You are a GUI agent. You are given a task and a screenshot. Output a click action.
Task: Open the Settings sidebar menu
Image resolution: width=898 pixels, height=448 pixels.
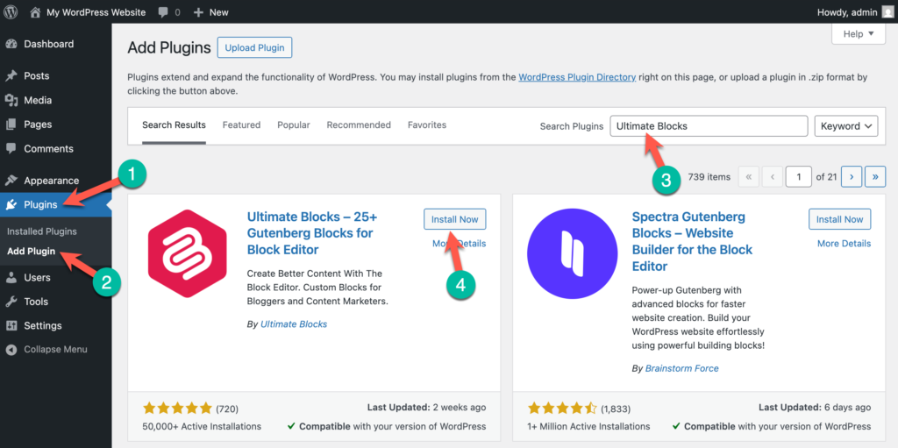coord(42,325)
